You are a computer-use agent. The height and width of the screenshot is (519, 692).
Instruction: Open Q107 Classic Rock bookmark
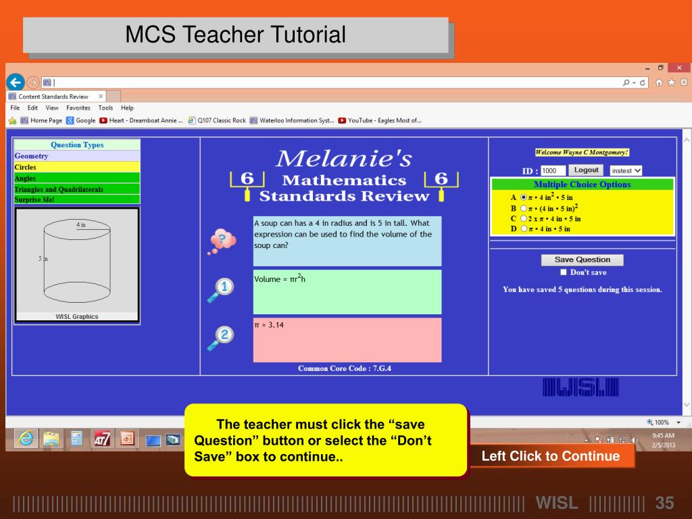click(x=217, y=120)
